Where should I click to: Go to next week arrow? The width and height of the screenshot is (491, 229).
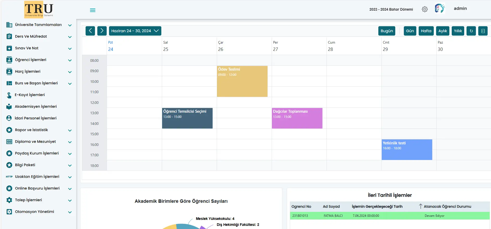click(102, 31)
